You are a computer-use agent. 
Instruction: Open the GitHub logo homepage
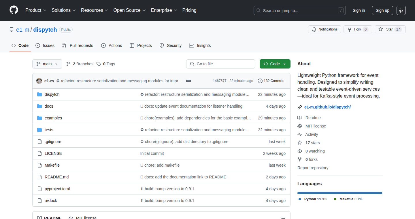click(x=14, y=10)
